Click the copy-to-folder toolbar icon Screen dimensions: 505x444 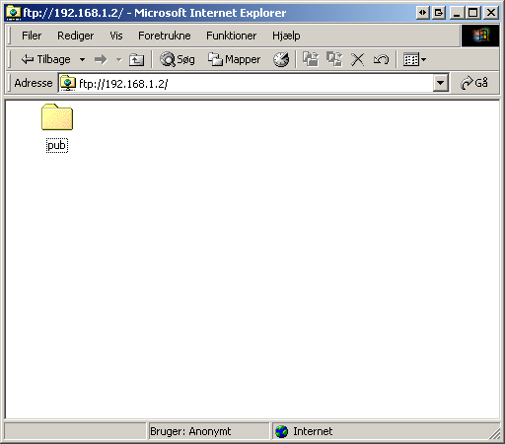coord(334,59)
